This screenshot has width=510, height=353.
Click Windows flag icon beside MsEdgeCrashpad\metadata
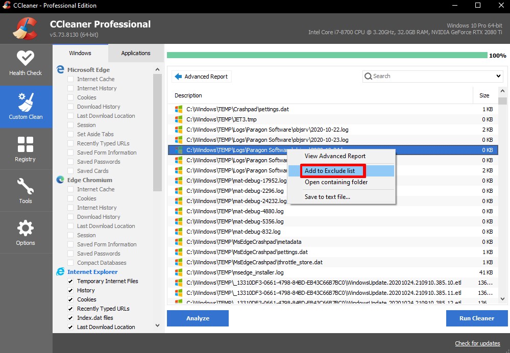179,242
